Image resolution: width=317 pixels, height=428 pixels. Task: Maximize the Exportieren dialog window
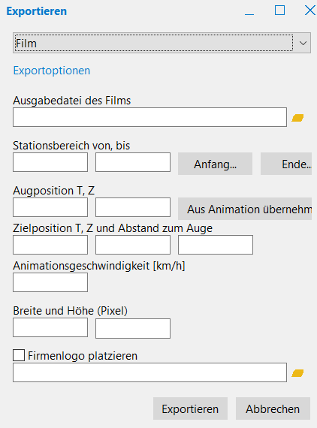pos(279,11)
